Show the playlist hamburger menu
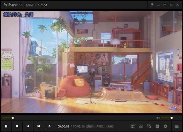The width and height of the screenshot is (183, 132). (177, 126)
